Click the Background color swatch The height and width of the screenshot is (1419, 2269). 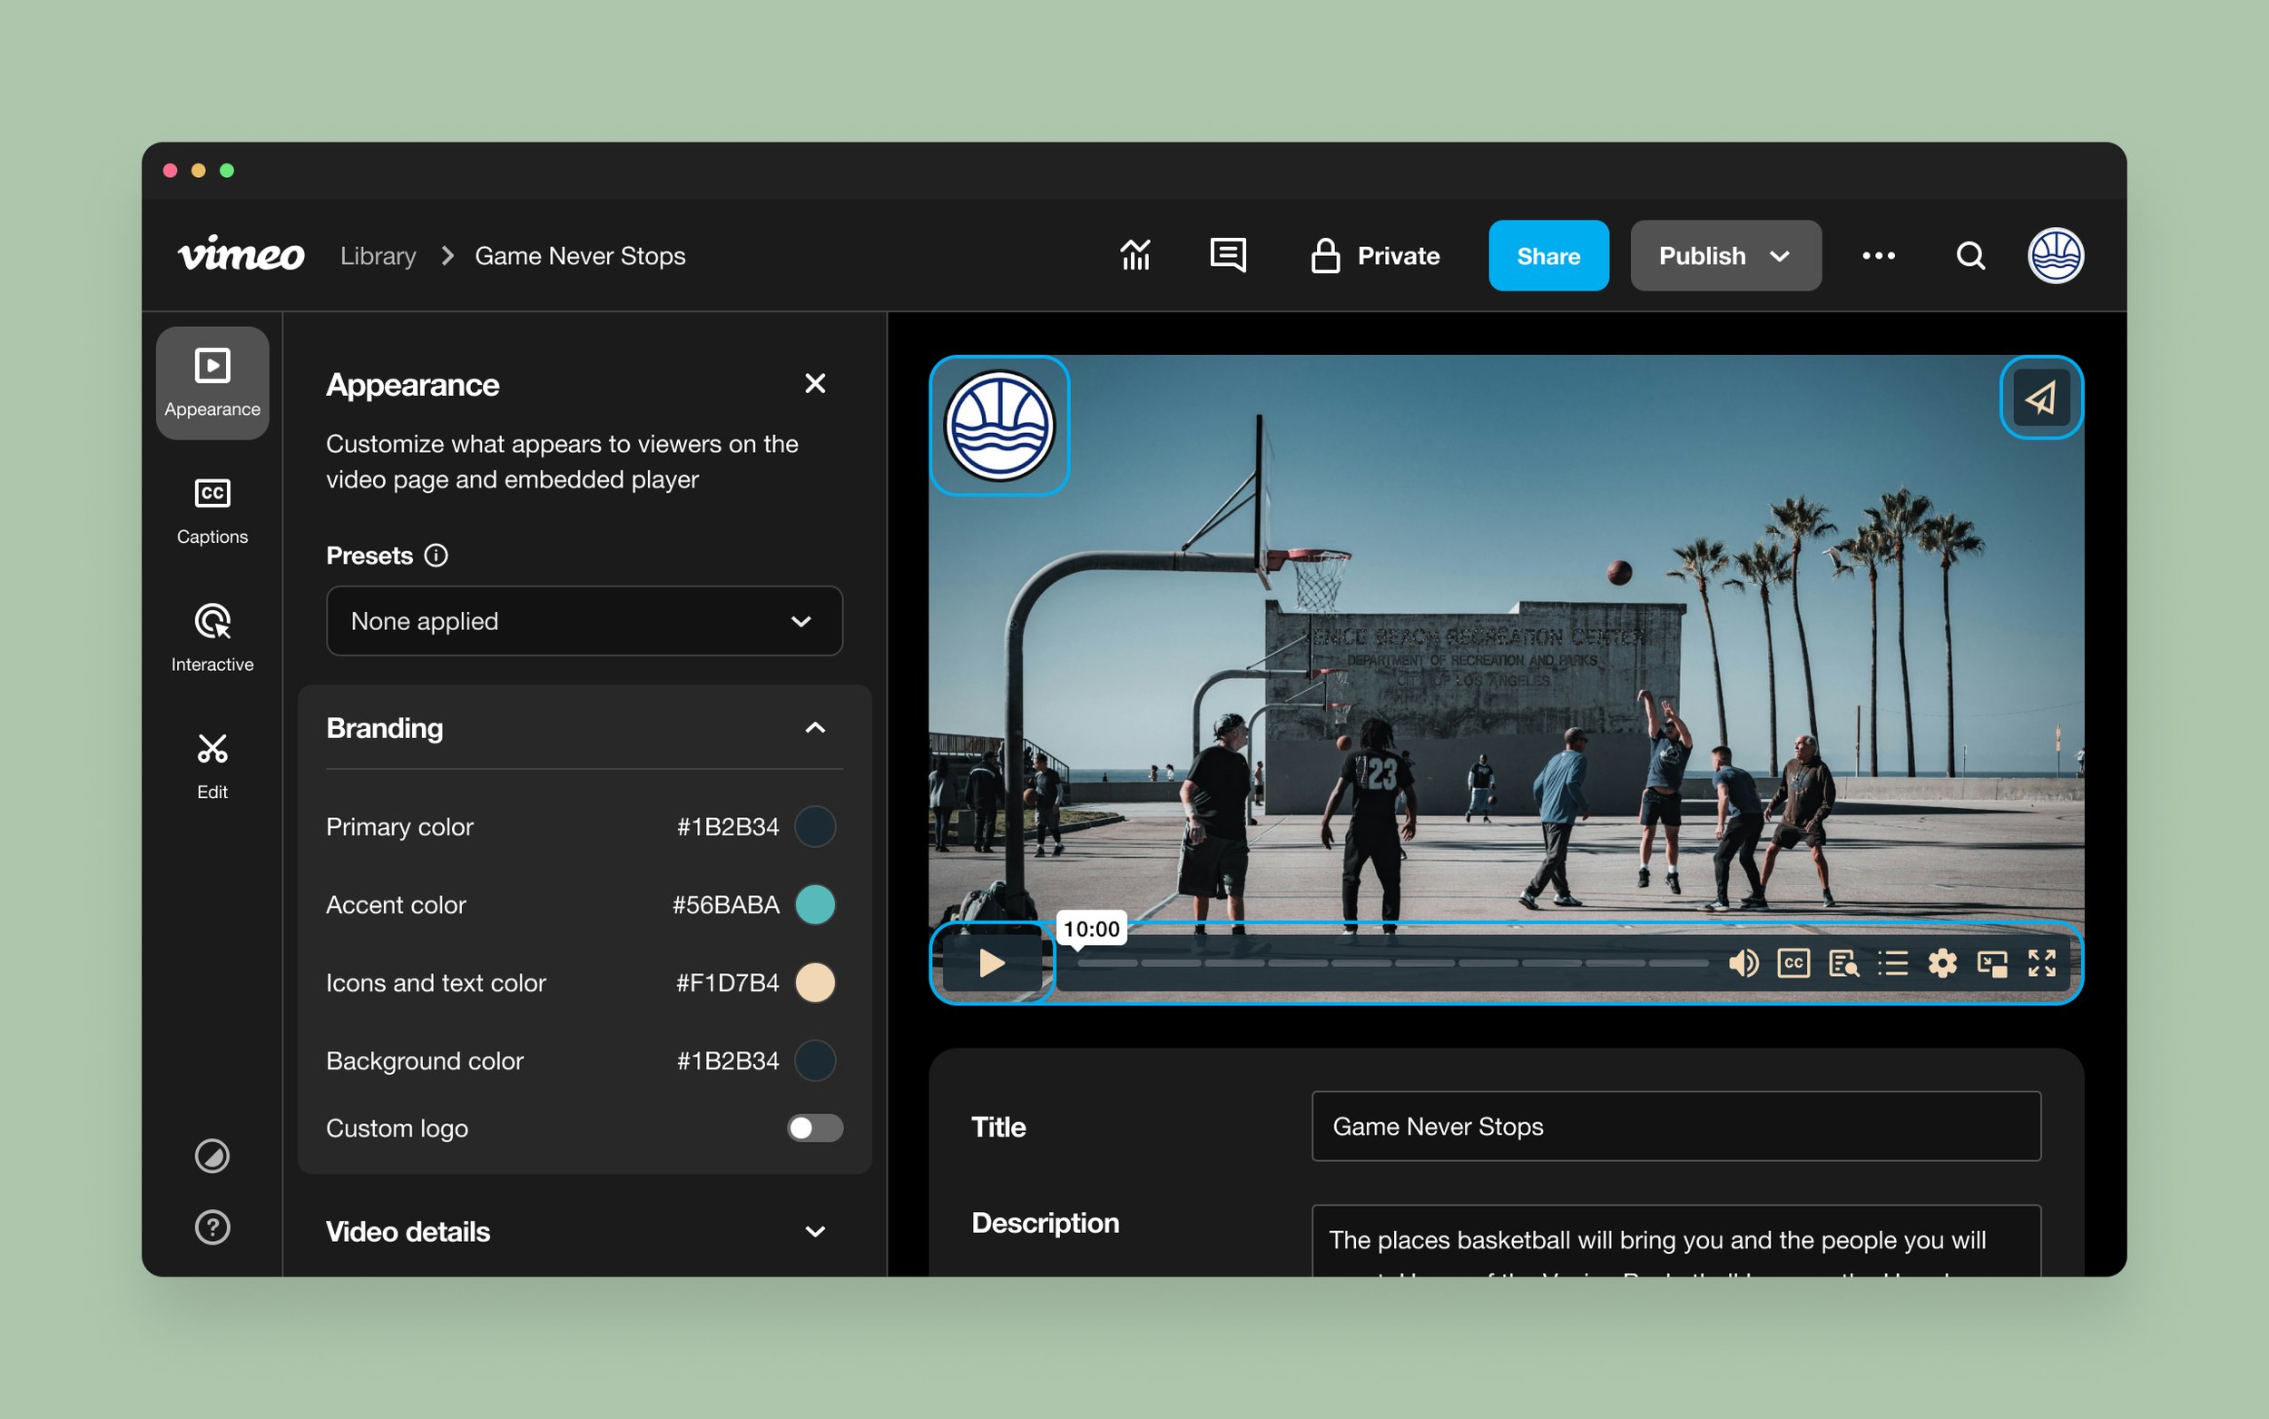tap(815, 1060)
